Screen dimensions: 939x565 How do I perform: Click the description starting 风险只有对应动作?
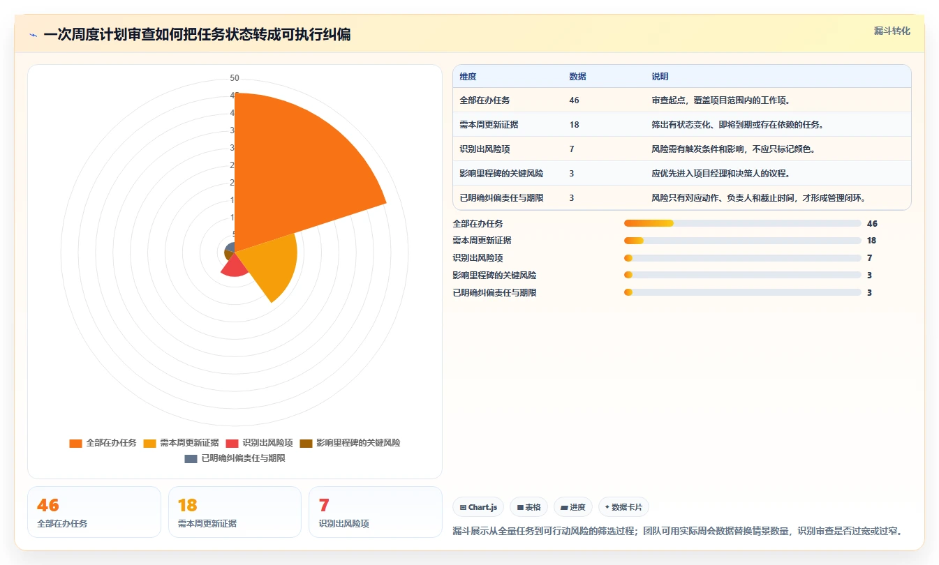click(758, 198)
